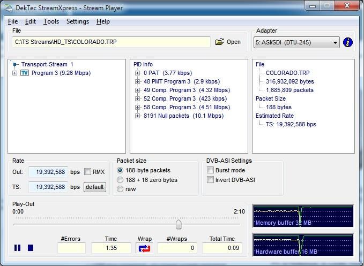Minimize the StreamXpress window
Viewport: 364px width, 266px height.
pyautogui.click(x=313, y=6)
